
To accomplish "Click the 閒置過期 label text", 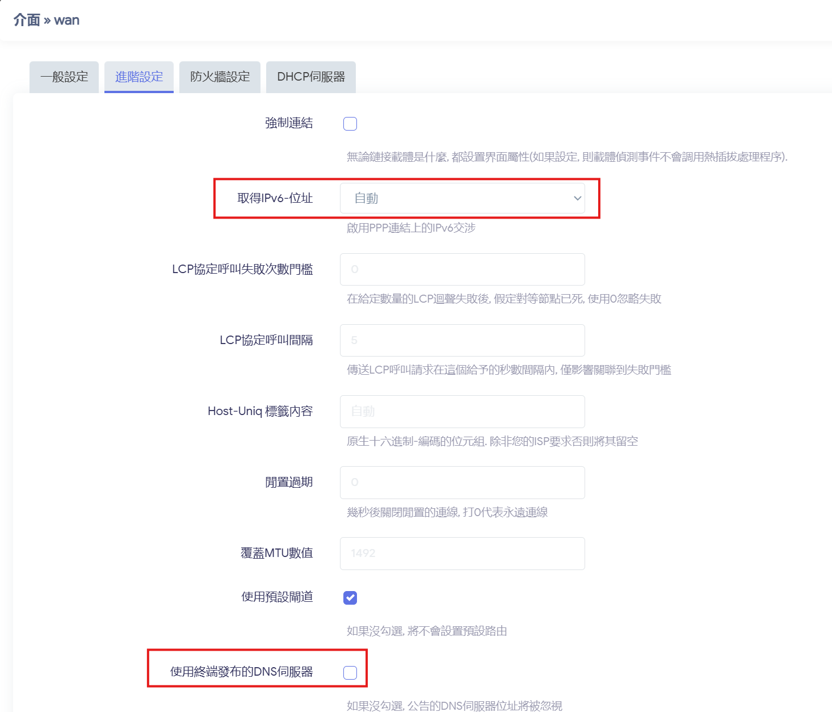I will click(x=289, y=482).
